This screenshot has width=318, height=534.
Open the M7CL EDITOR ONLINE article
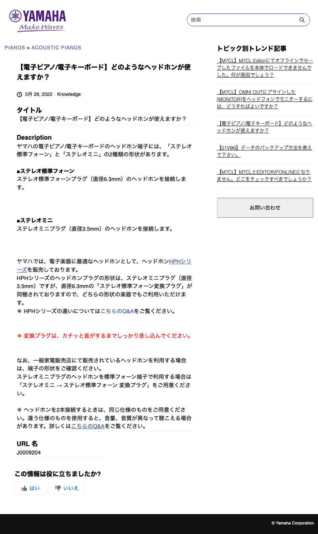pyautogui.click(x=265, y=175)
